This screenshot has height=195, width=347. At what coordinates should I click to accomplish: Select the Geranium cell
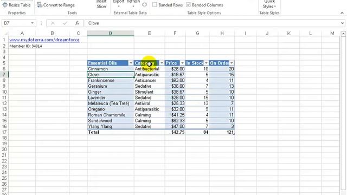[x=111, y=86]
